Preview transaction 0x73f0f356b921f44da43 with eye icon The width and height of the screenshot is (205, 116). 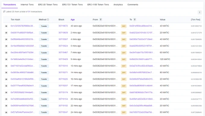coord(6,92)
